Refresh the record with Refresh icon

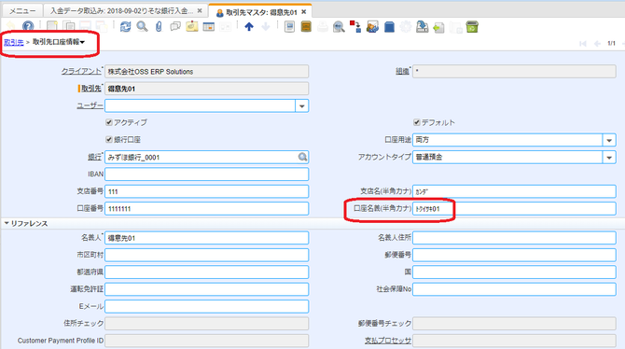tap(125, 27)
